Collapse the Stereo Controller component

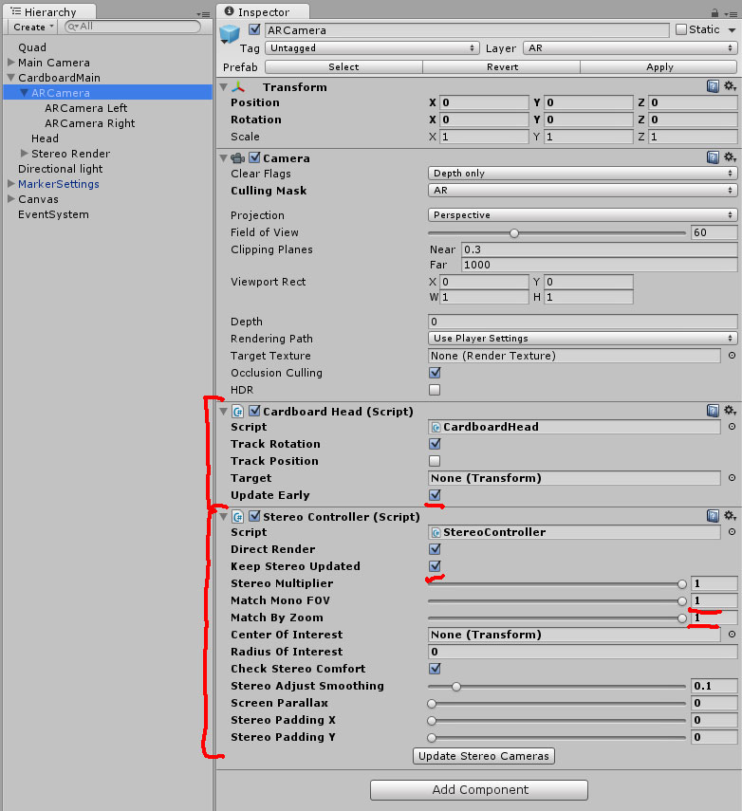[224, 516]
